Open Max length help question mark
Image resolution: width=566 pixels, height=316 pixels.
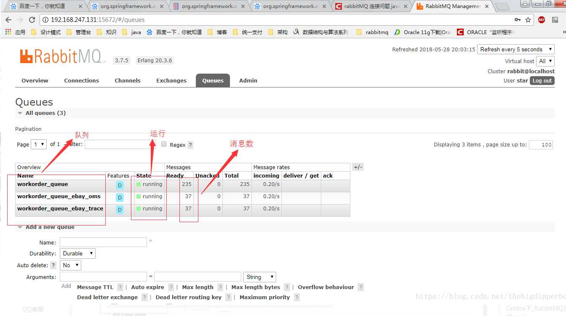pos(220,287)
